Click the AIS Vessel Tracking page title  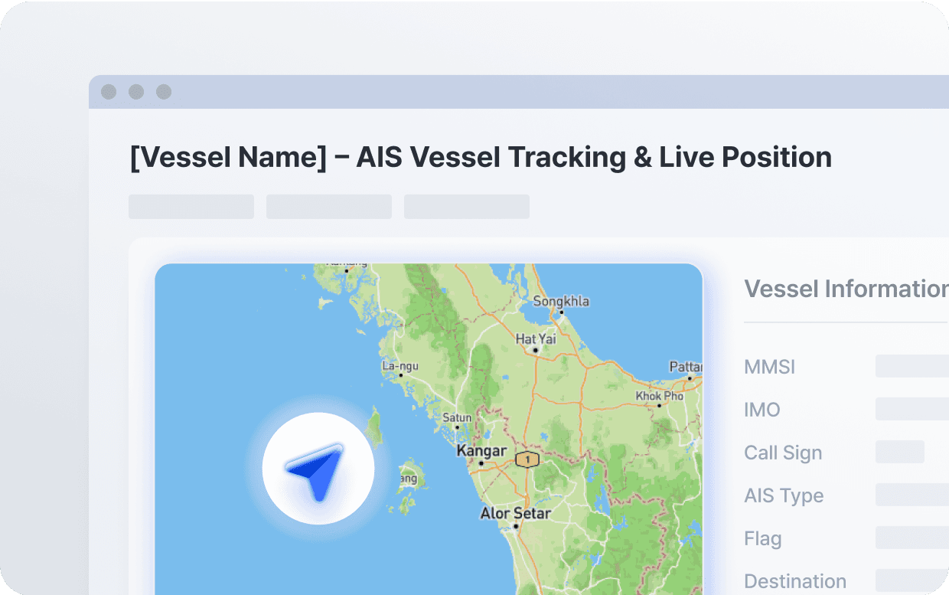click(479, 157)
